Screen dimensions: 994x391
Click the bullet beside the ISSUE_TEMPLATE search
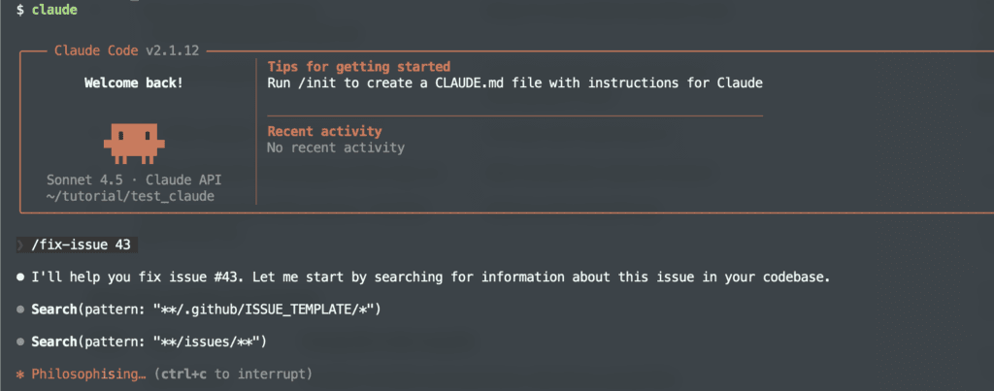point(20,310)
